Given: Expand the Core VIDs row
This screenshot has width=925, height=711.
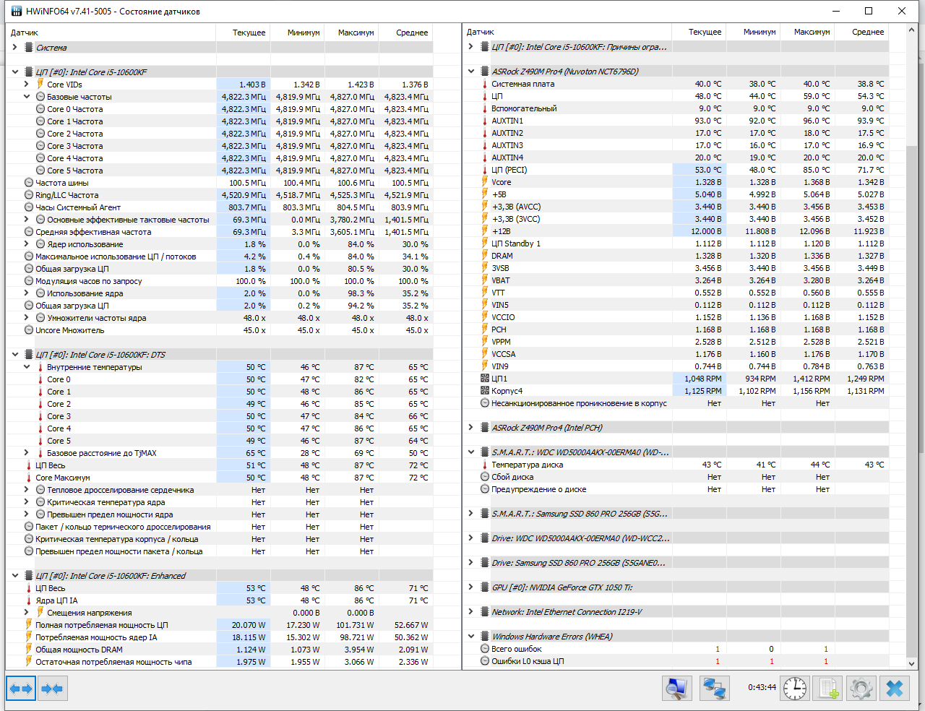Looking at the screenshot, I should (27, 85).
